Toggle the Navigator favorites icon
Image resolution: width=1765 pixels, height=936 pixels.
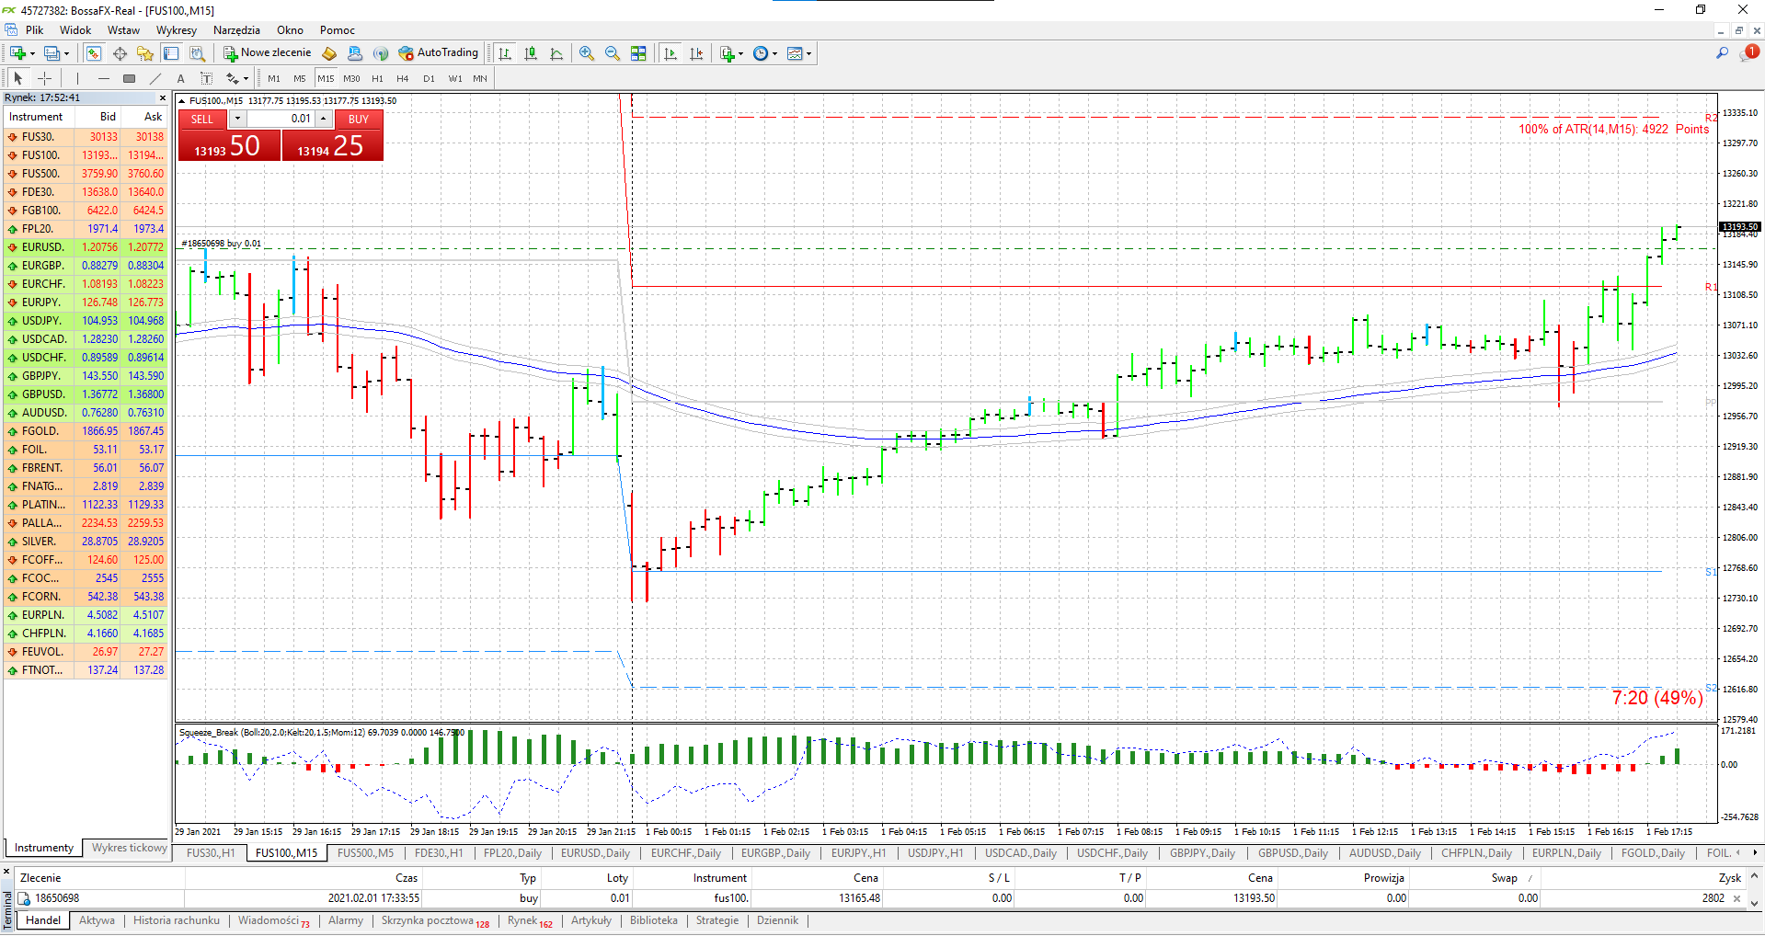click(145, 53)
